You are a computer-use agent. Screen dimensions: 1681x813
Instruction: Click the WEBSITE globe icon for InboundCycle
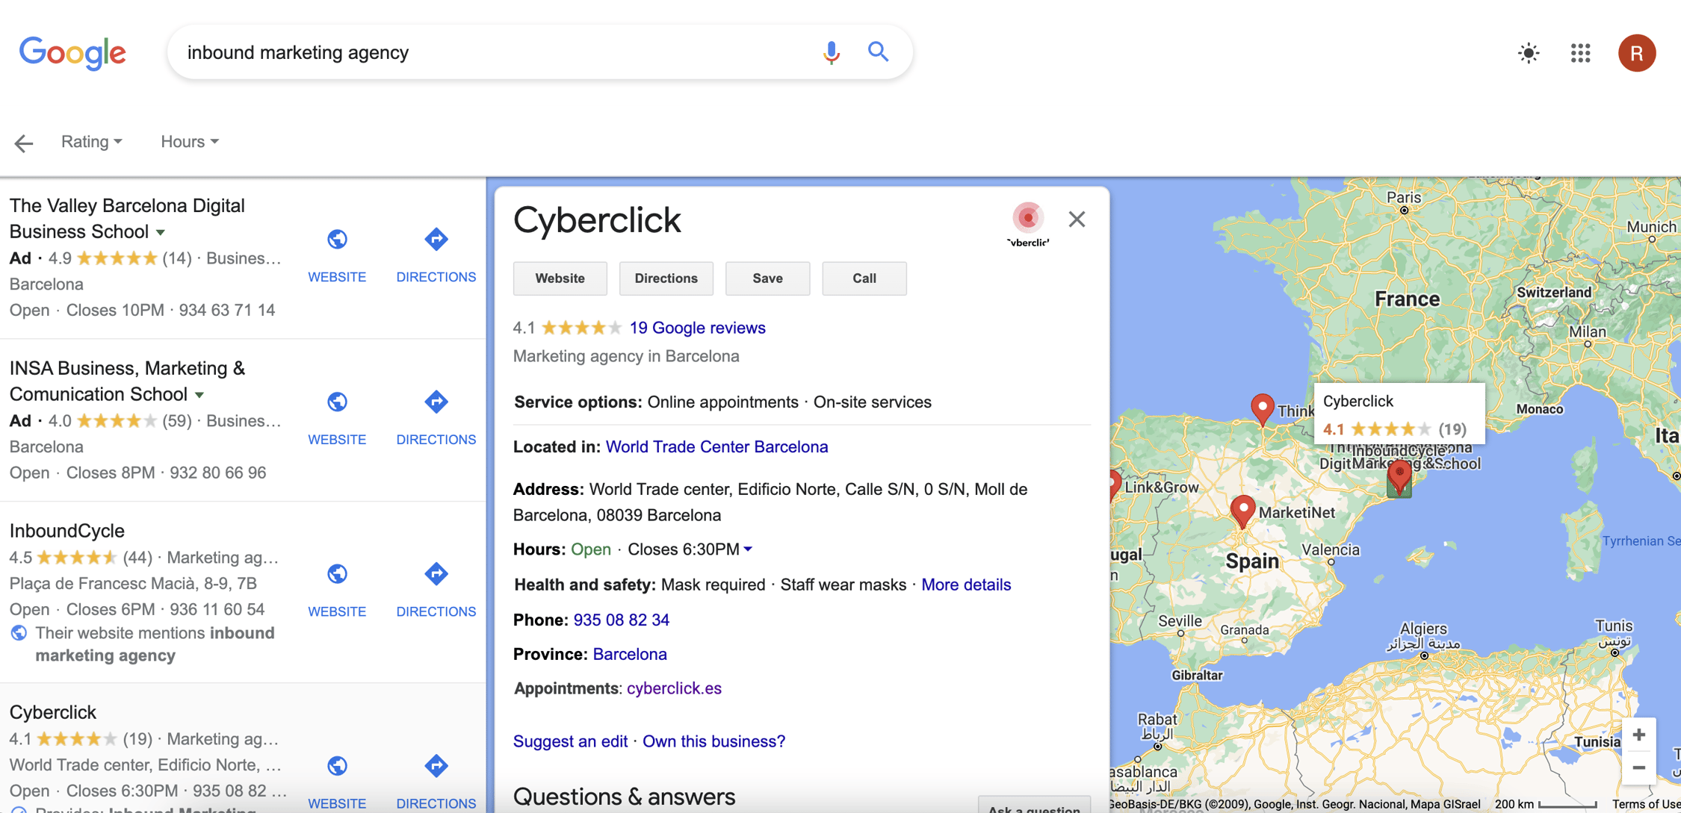(x=337, y=573)
